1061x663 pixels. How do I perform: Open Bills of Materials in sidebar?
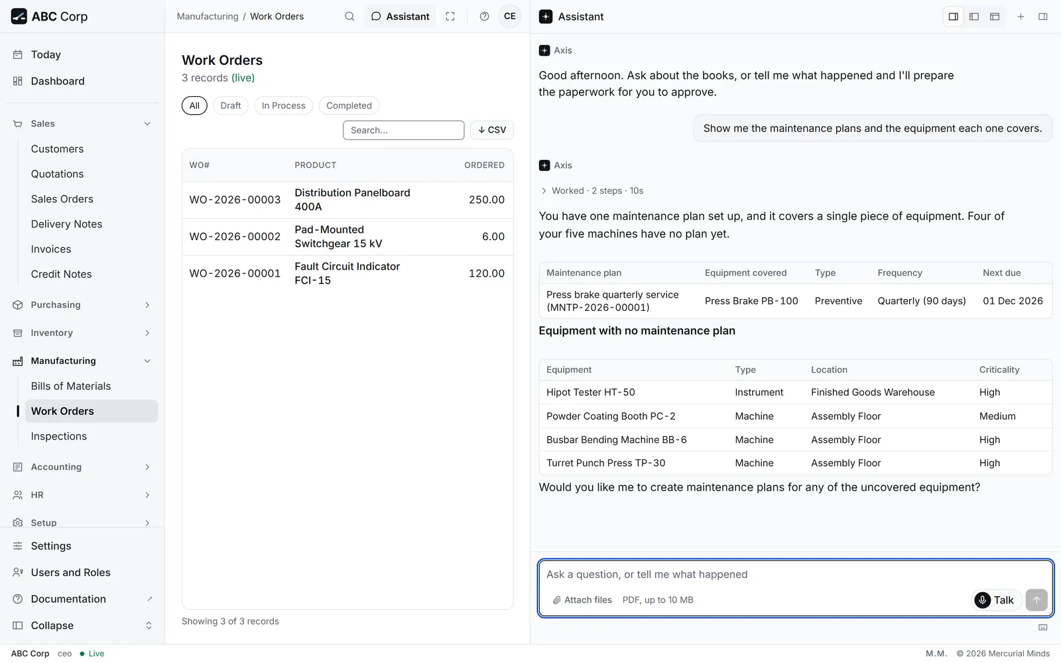92,386
